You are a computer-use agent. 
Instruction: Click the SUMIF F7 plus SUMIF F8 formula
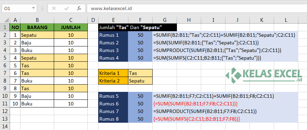(213, 96)
